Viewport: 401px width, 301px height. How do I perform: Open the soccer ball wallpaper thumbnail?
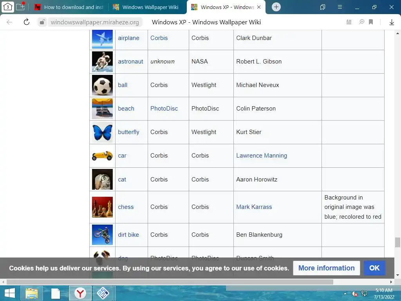tap(102, 85)
